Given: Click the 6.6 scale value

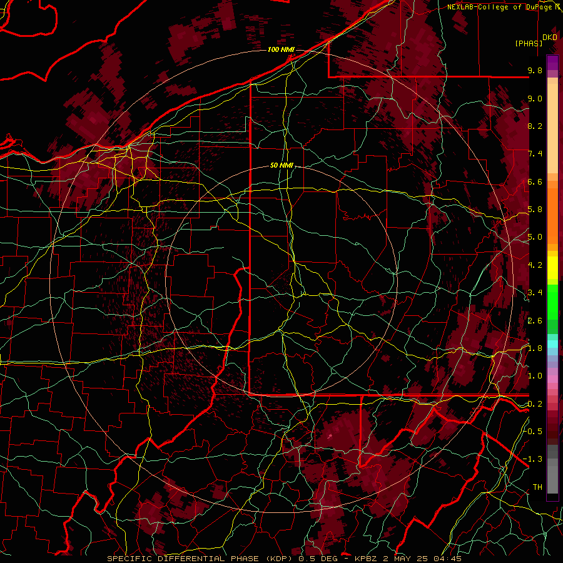Looking at the screenshot, I should [535, 181].
